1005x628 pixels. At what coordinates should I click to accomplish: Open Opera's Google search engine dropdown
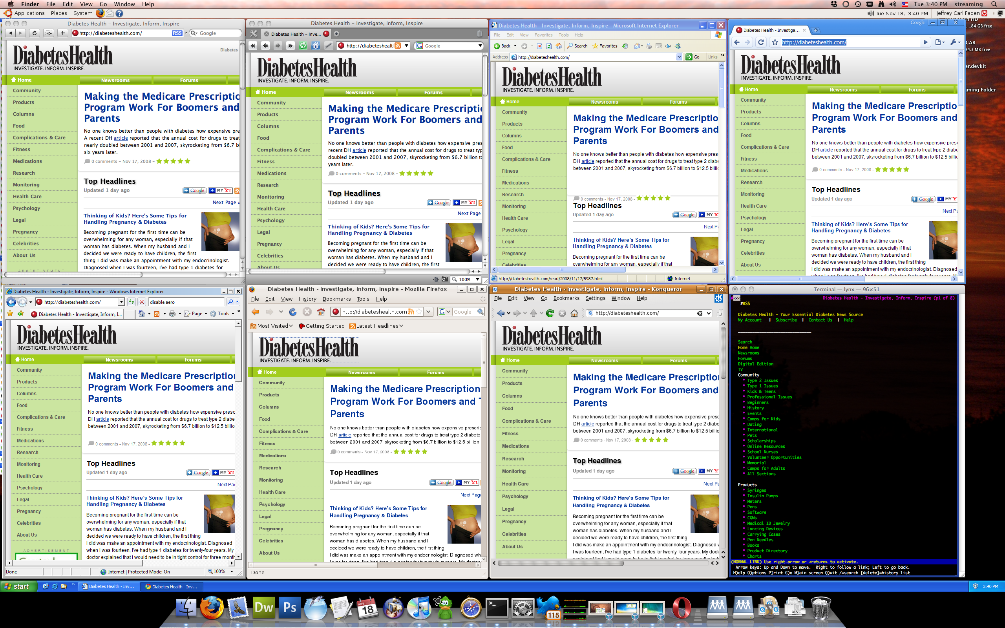pyautogui.click(x=480, y=46)
